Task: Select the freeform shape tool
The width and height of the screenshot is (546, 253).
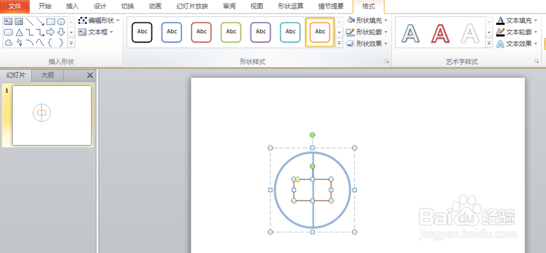Action: (x=8, y=43)
